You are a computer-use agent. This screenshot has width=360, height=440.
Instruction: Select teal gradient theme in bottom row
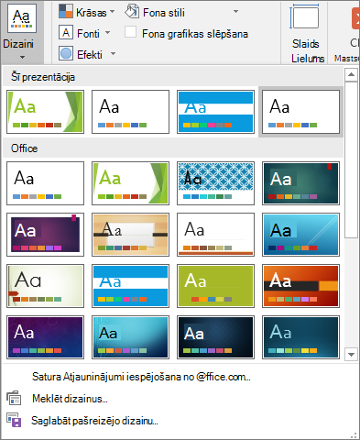tap(130, 337)
